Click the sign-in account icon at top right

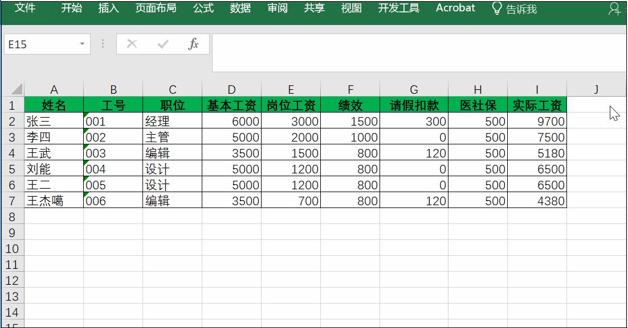click(614, 9)
